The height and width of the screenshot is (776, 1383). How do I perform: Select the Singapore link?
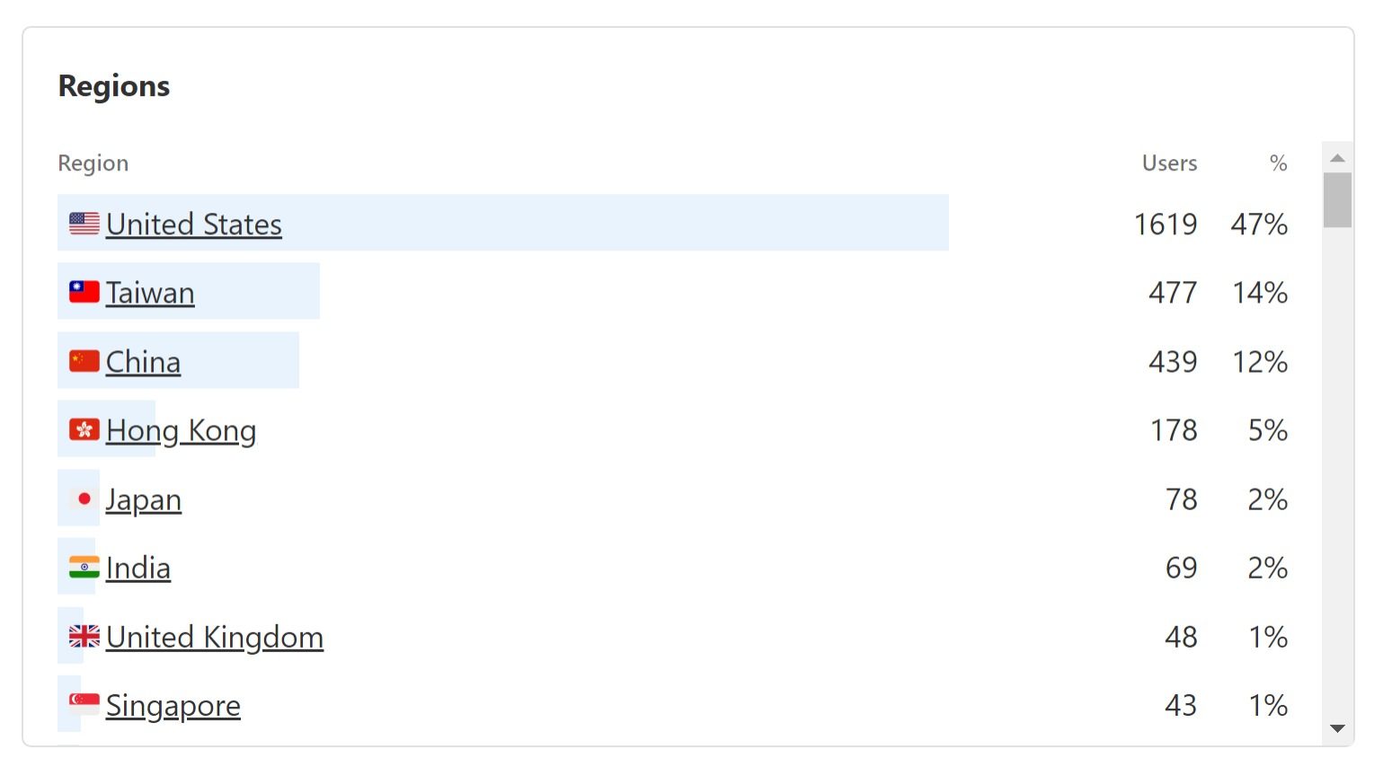coord(173,707)
